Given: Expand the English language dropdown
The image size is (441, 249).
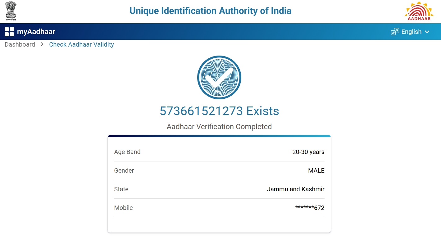Looking at the screenshot, I should click(411, 32).
